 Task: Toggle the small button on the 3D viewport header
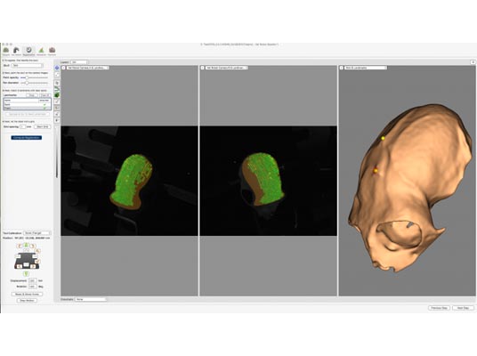pyautogui.click(x=342, y=68)
